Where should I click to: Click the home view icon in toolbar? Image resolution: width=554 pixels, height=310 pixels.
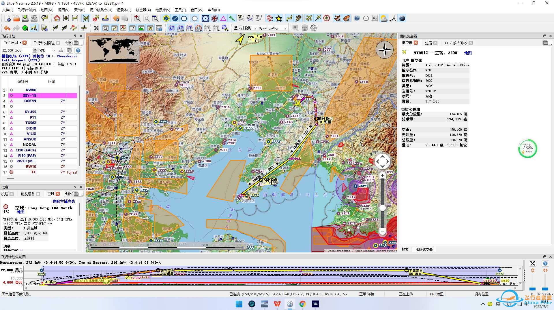point(57,19)
